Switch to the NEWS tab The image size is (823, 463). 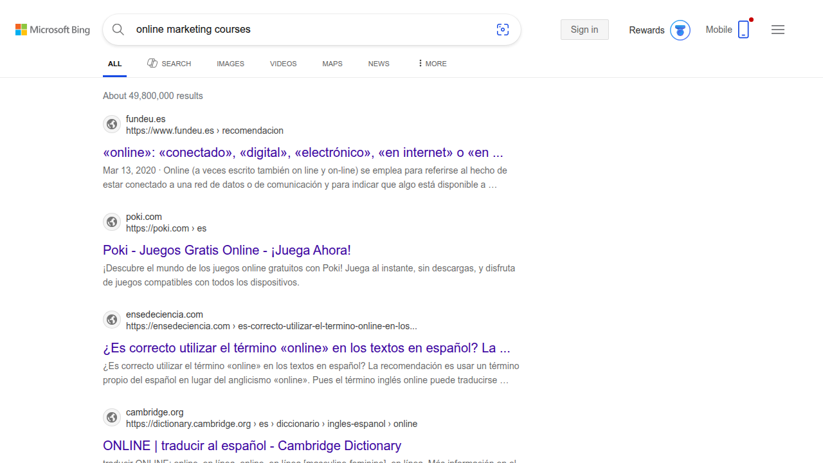click(379, 64)
